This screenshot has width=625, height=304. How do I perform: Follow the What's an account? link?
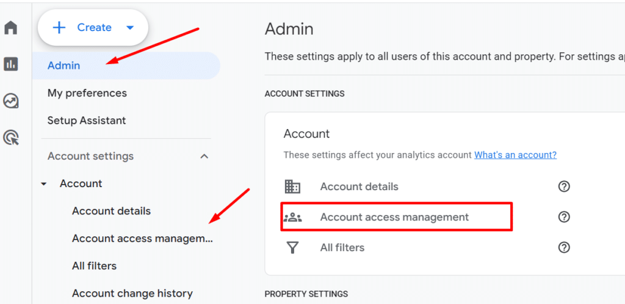[x=515, y=155]
